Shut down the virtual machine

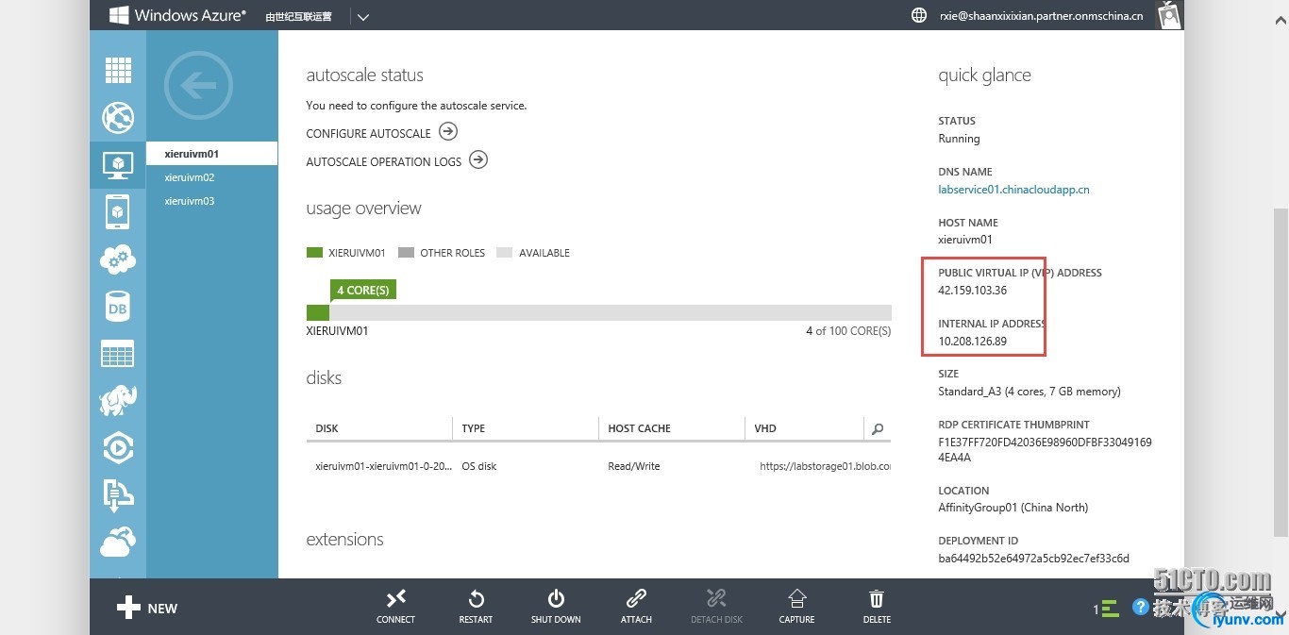tap(556, 606)
